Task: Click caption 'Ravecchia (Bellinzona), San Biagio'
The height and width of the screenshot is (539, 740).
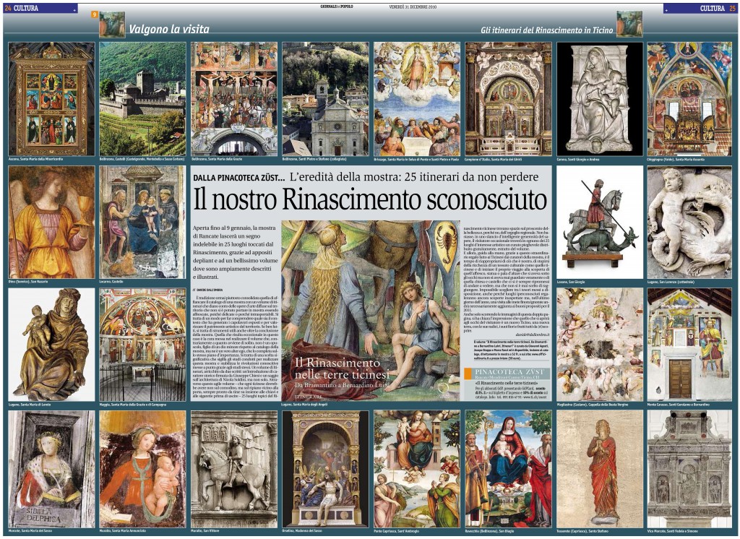Action: (489, 531)
